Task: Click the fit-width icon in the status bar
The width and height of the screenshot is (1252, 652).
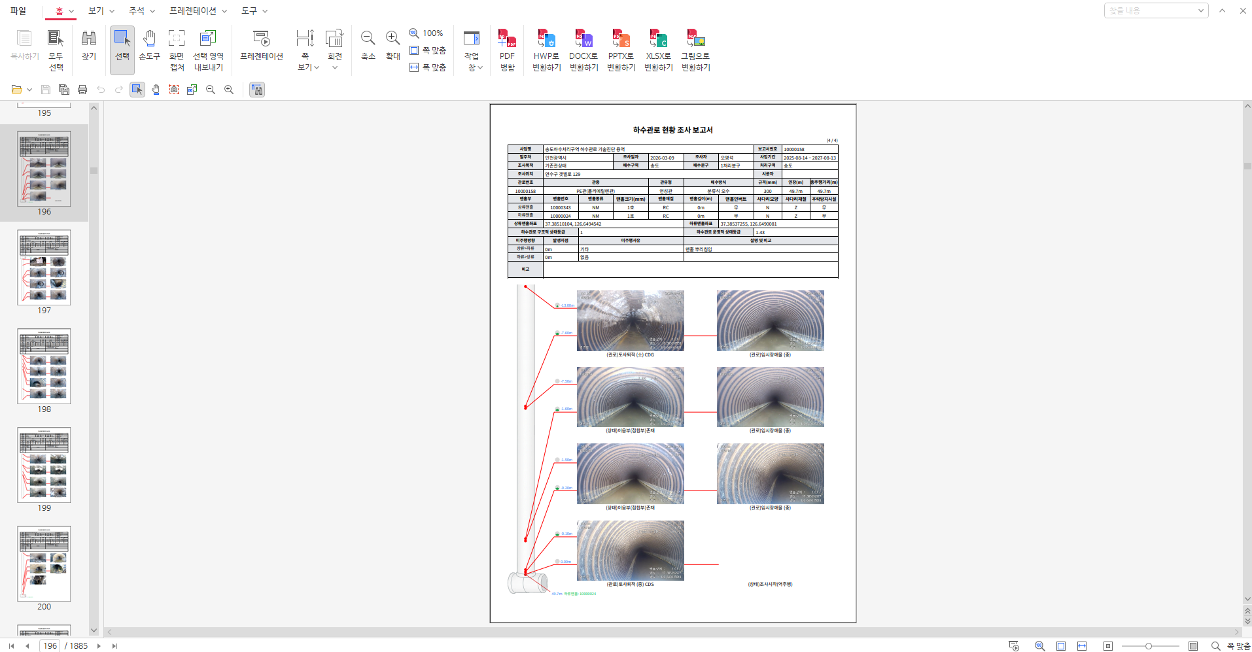Action: [x=1082, y=646]
